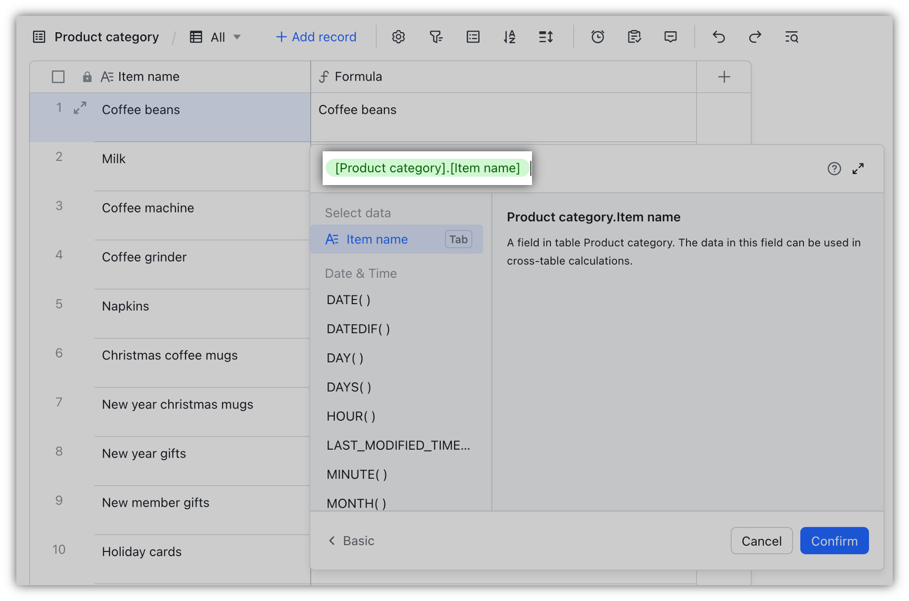This screenshot has width=909, height=601.
Task: Open the All view dropdown
Action: [x=216, y=37]
